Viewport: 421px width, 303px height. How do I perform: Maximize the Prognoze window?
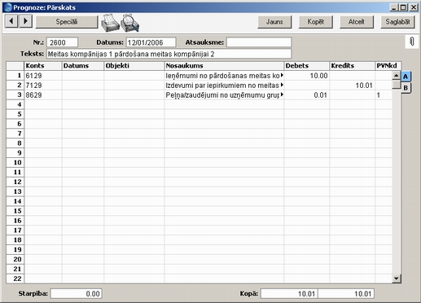tap(403, 7)
